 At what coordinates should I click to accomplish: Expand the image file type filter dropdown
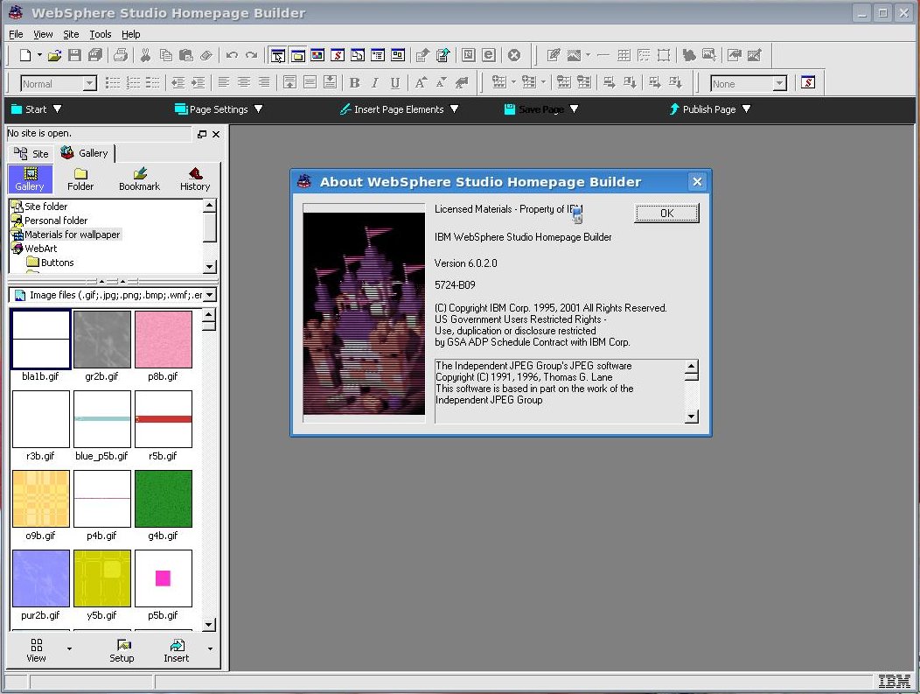[208, 295]
